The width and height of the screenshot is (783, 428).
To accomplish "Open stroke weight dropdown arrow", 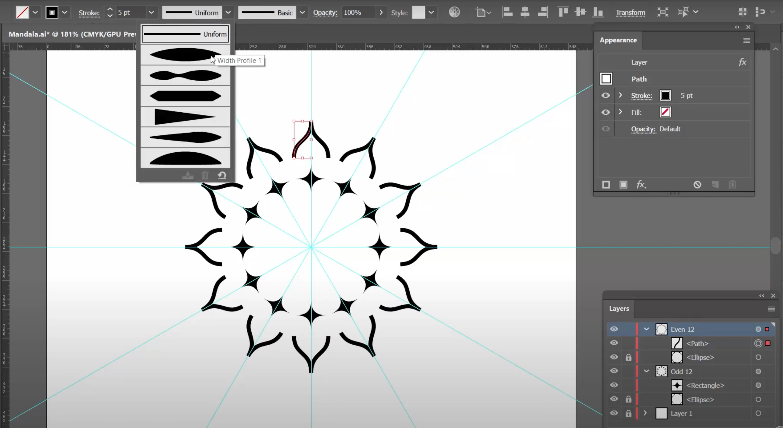I will pyautogui.click(x=151, y=12).
